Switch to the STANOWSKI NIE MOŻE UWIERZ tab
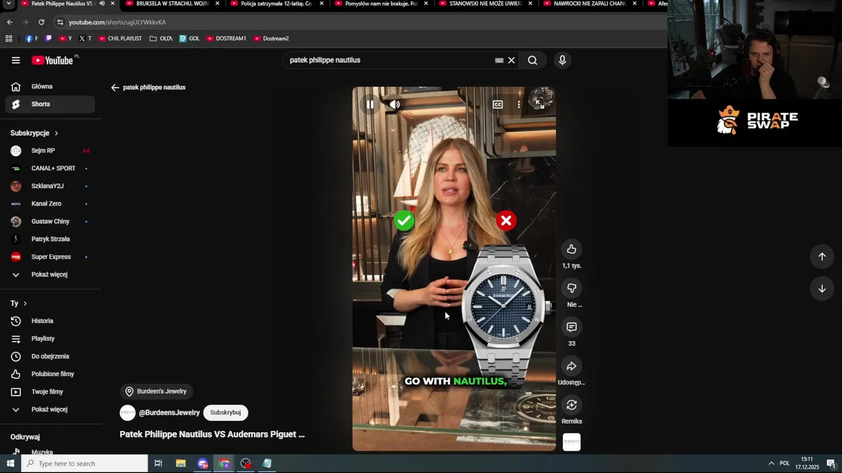The width and height of the screenshot is (842, 473). (x=485, y=4)
